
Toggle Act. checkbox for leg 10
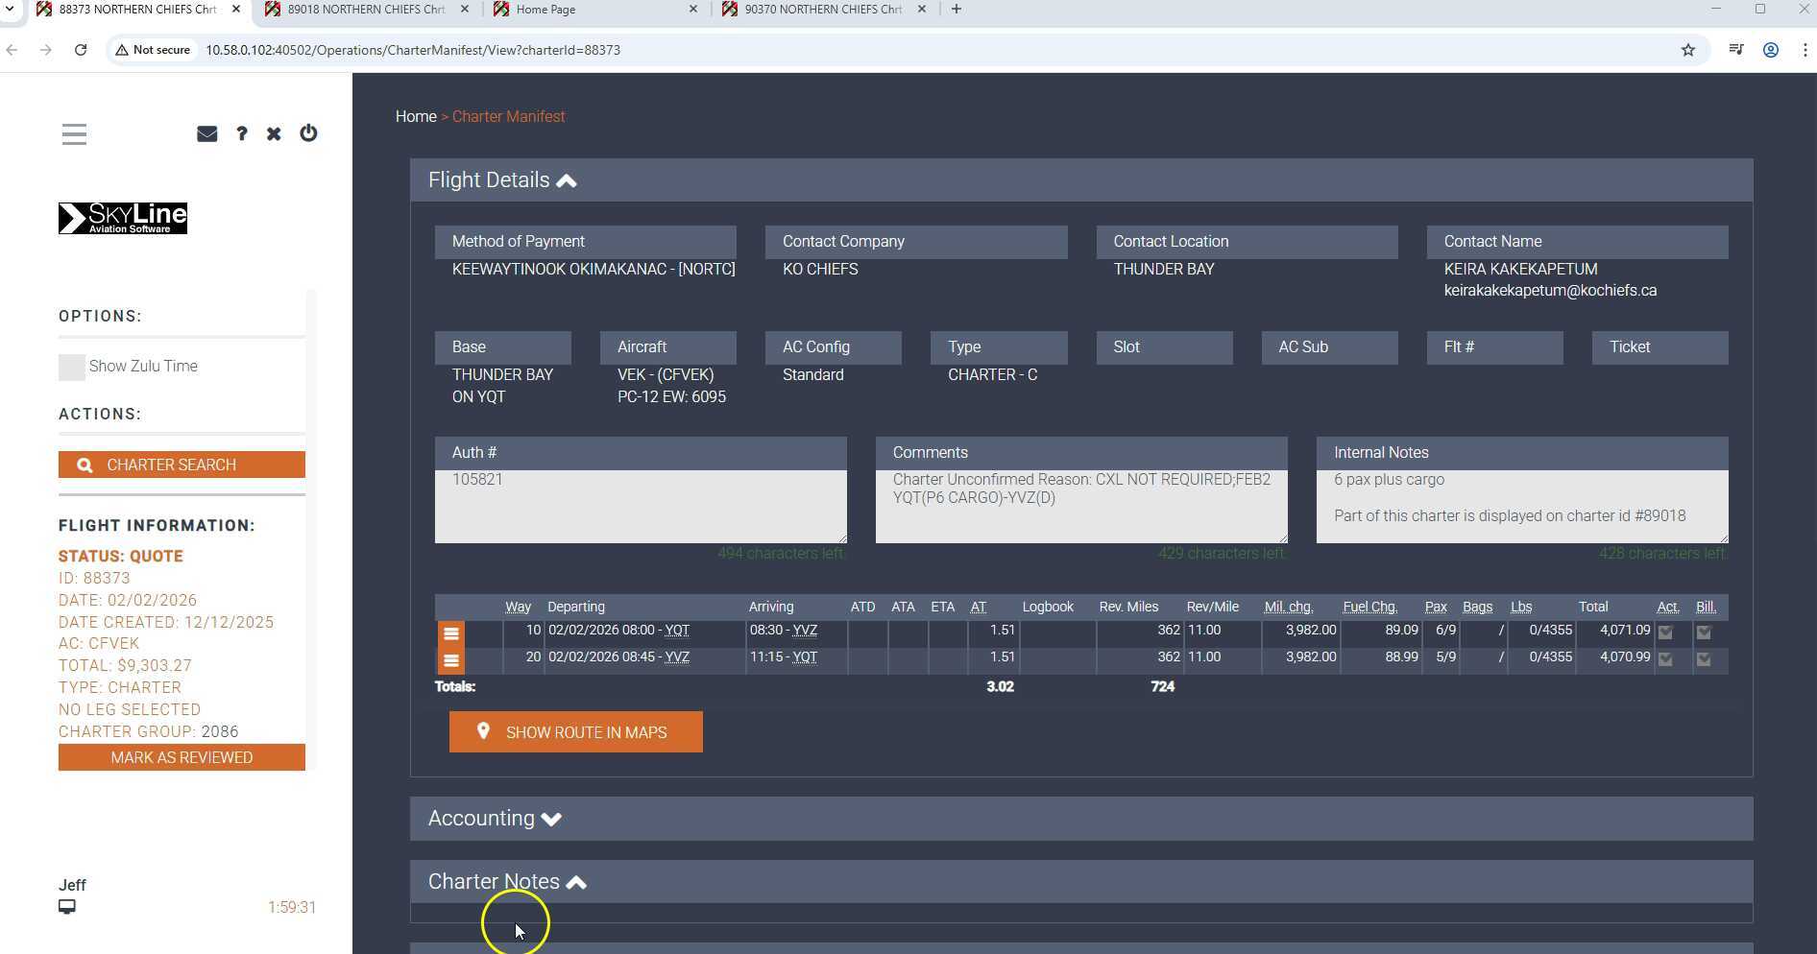[1665, 632]
